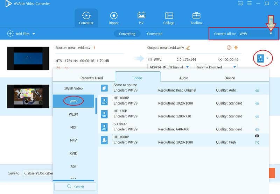This screenshot has width=280, height=194.
Task: Open the ADPCM audio channel dropdown
Action: pyautogui.click(x=169, y=67)
